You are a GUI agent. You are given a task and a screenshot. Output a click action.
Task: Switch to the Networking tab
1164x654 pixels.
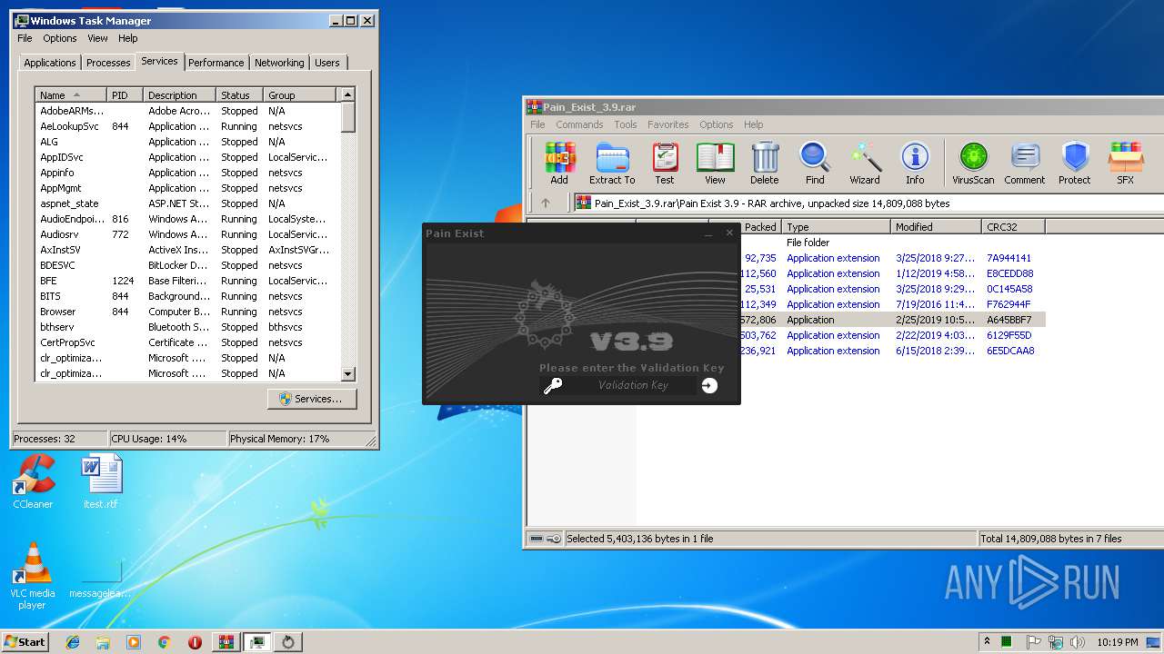click(279, 63)
